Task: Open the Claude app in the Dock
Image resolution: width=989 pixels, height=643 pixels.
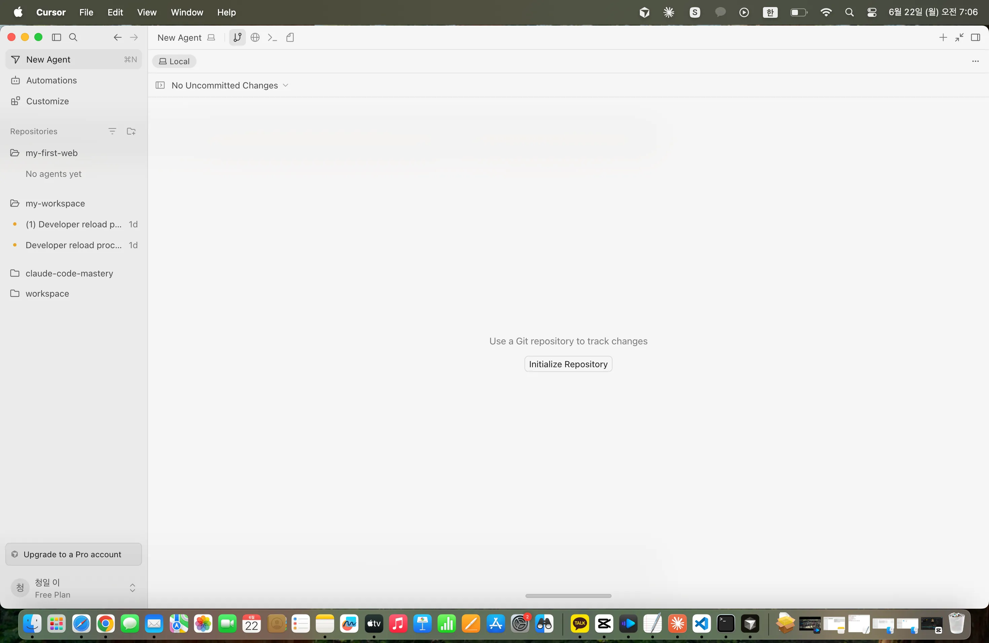Action: point(677,623)
